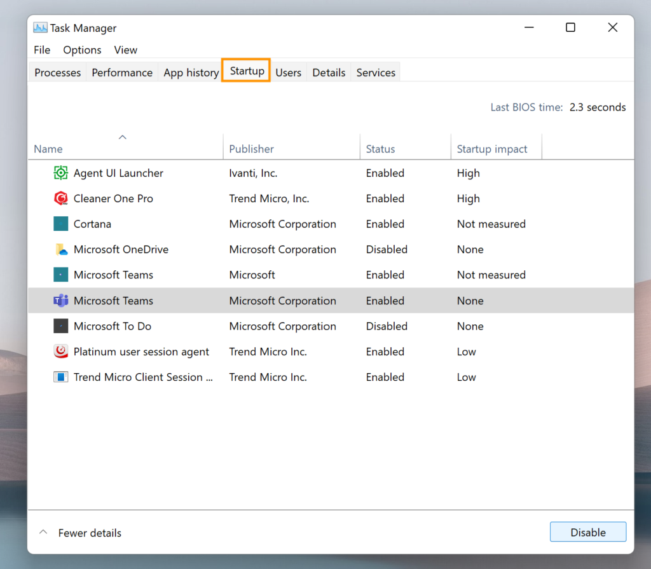Screen dimensions: 651x569
Task: Click the purple Microsoft Teams icon
Action: click(x=60, y=301)
